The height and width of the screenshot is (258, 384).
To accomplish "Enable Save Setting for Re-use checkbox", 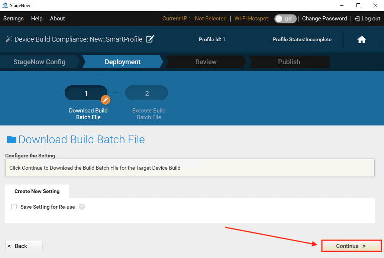I will (x=14, y=207).
